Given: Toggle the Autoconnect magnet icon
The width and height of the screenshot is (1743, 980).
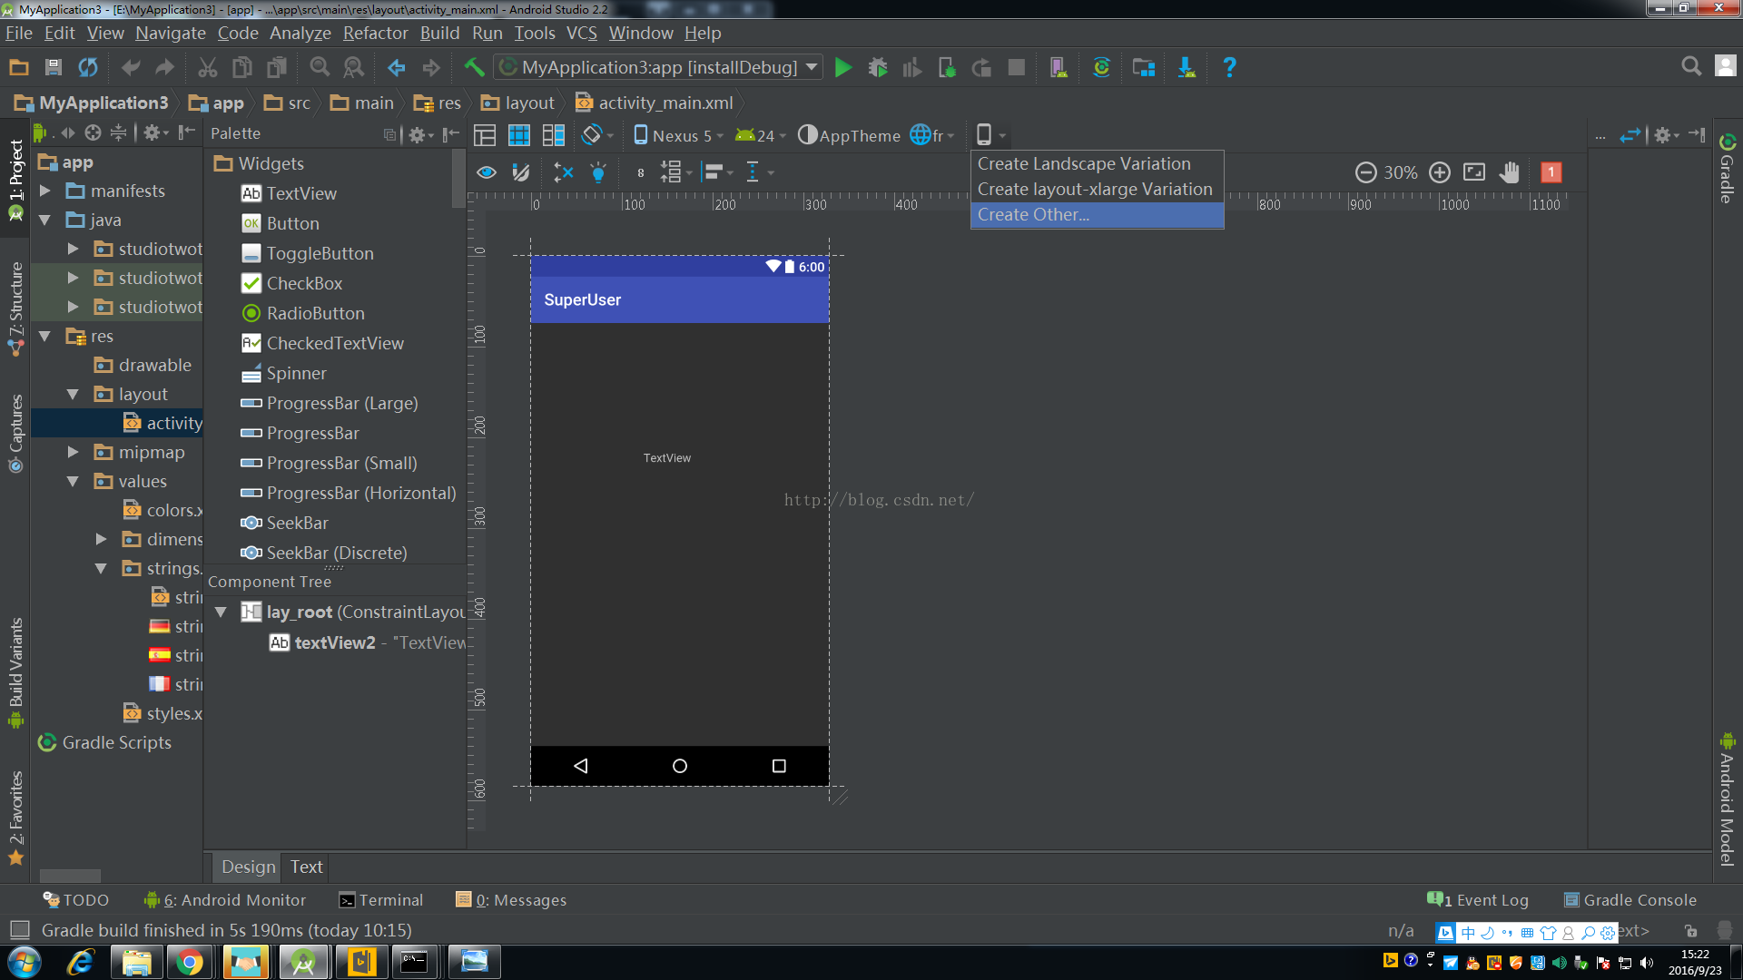Looking at the screenshot, I should click(x=521, y=172).
